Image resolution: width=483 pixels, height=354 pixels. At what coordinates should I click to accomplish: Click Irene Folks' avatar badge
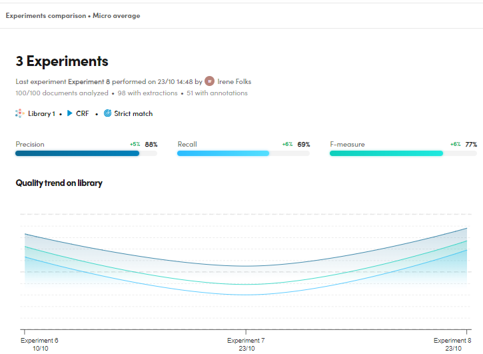[x=209, y=81]
